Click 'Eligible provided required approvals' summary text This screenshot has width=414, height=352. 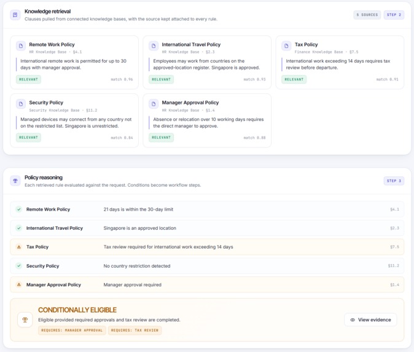click(x=109, y=320)
